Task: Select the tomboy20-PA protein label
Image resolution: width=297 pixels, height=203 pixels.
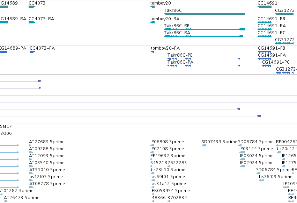Action: pyautogui.click(x=165, y=48)
